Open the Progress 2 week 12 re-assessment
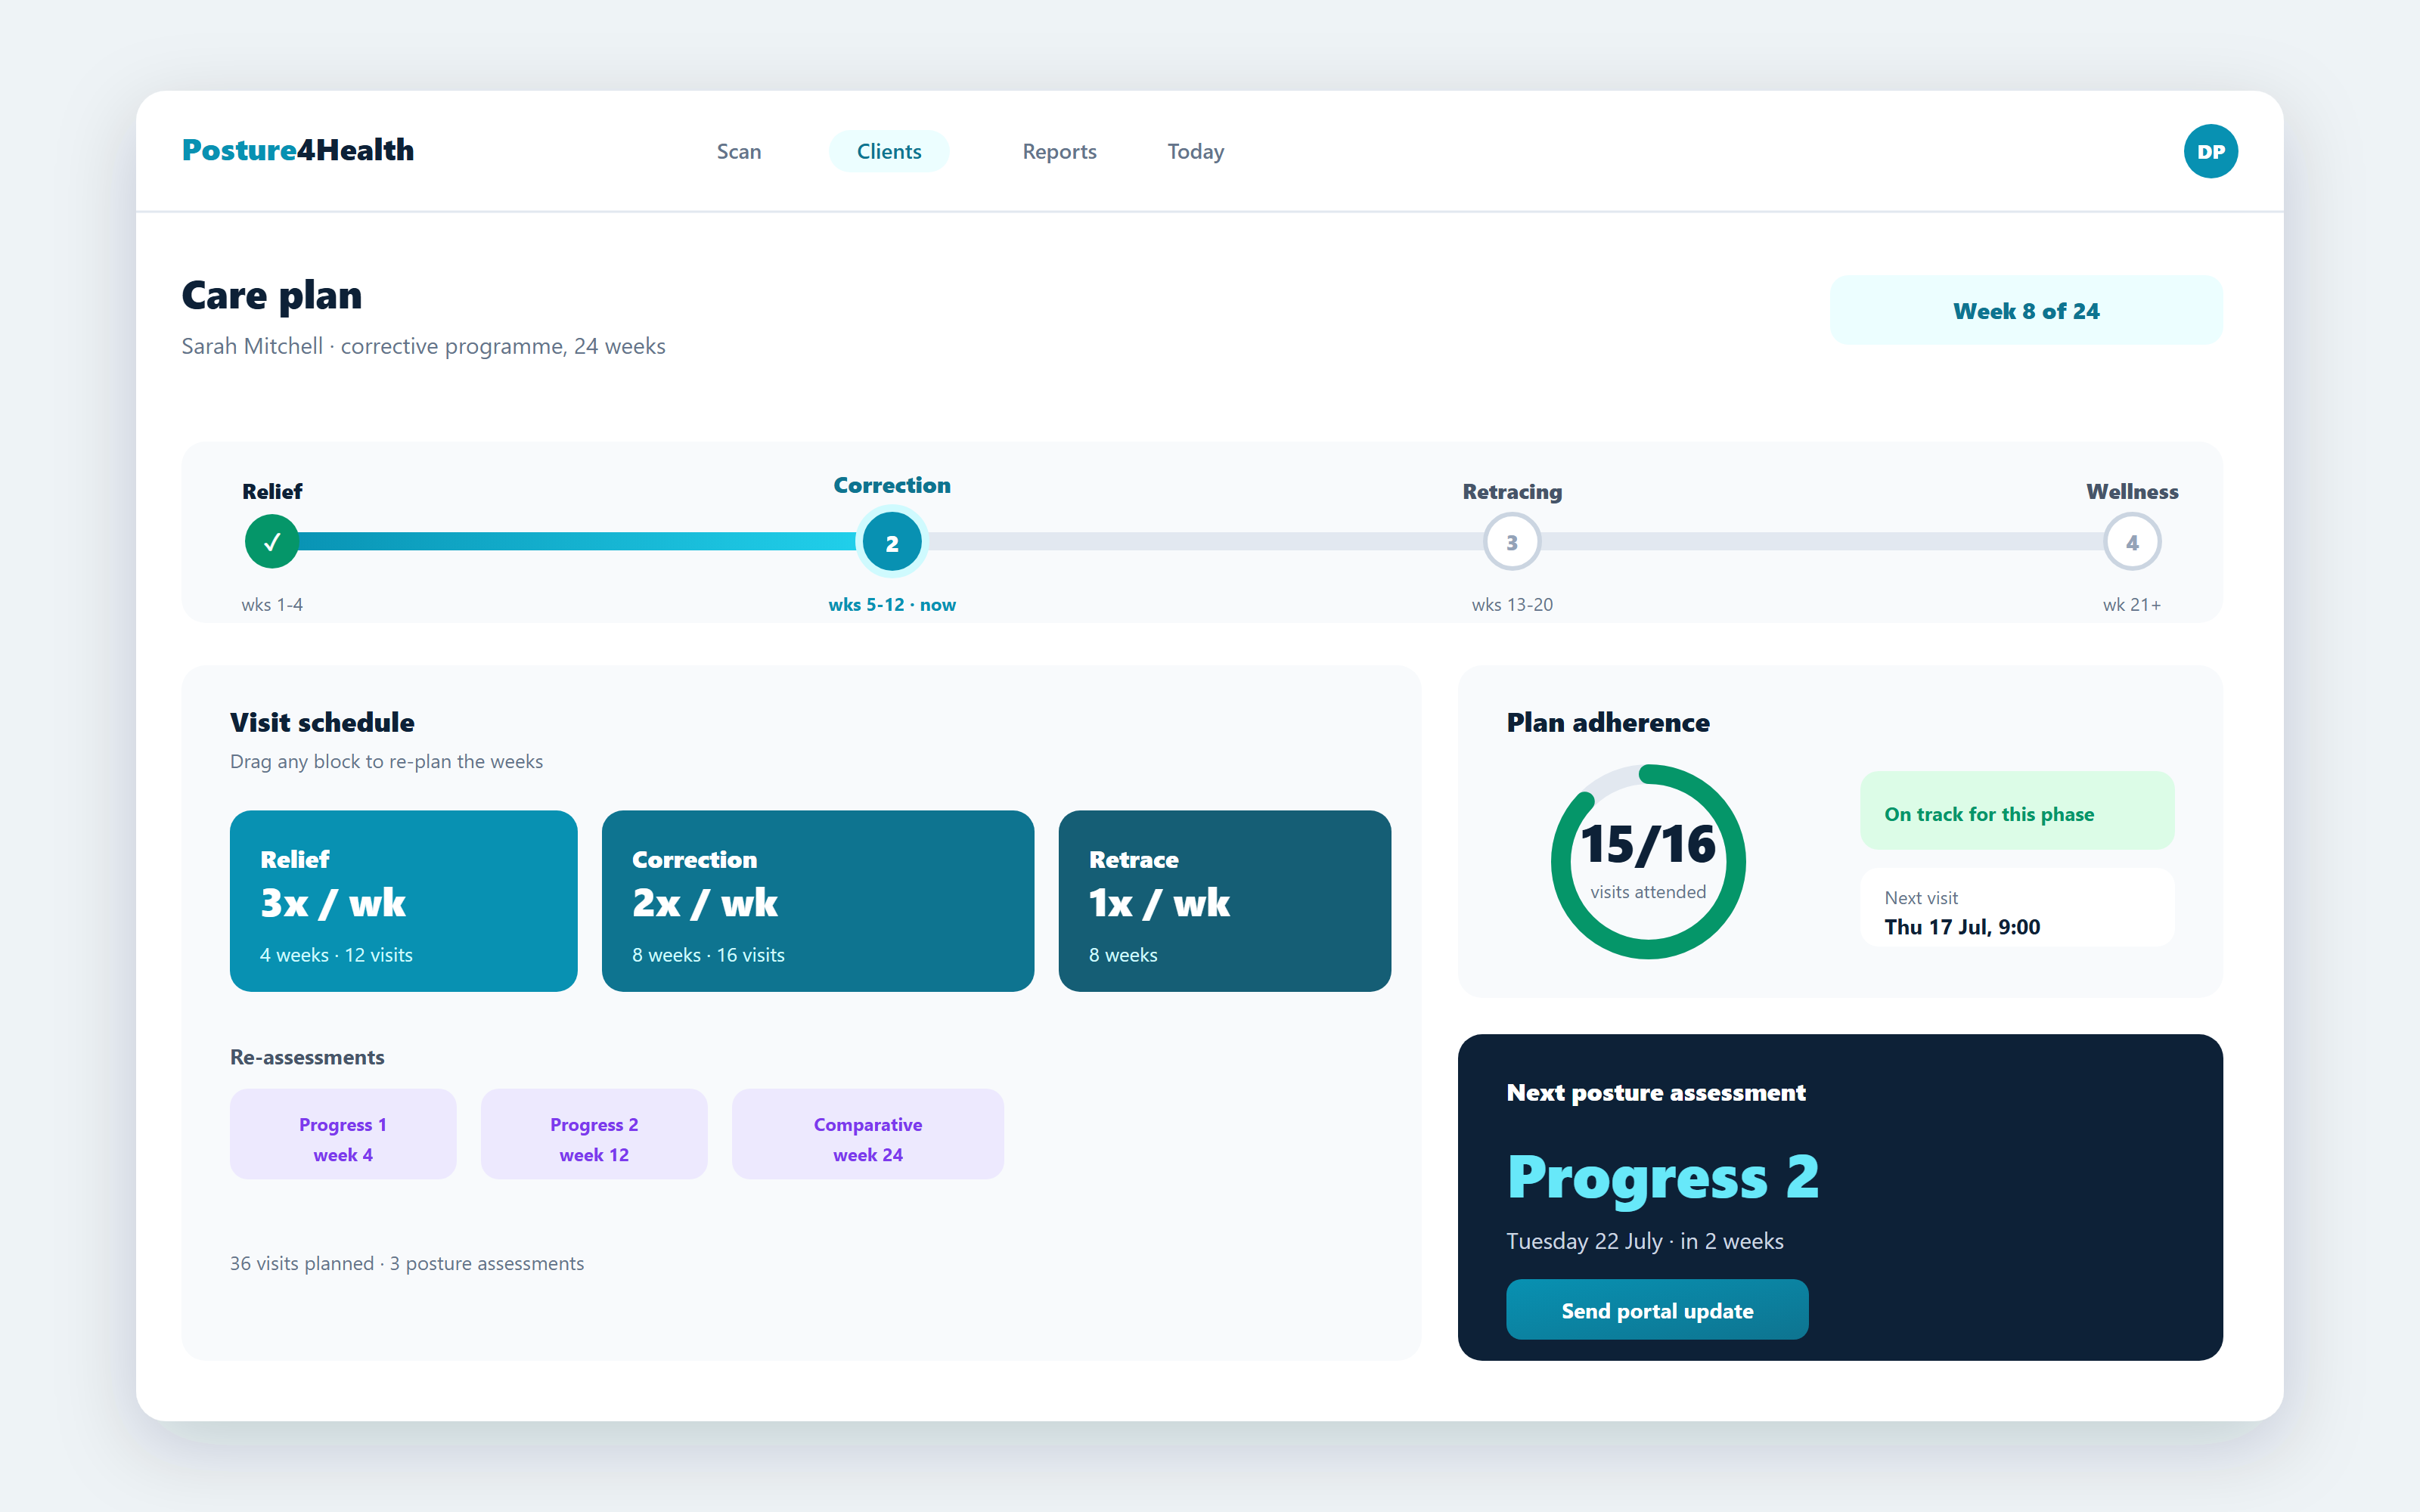Screen dimensions: 2420x1512 (x=594, y=1134)
